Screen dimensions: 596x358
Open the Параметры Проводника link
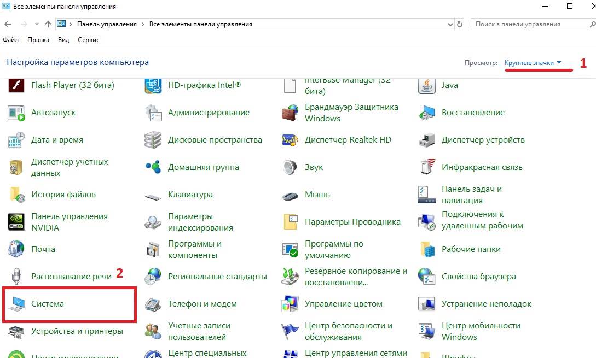(353, 222)
